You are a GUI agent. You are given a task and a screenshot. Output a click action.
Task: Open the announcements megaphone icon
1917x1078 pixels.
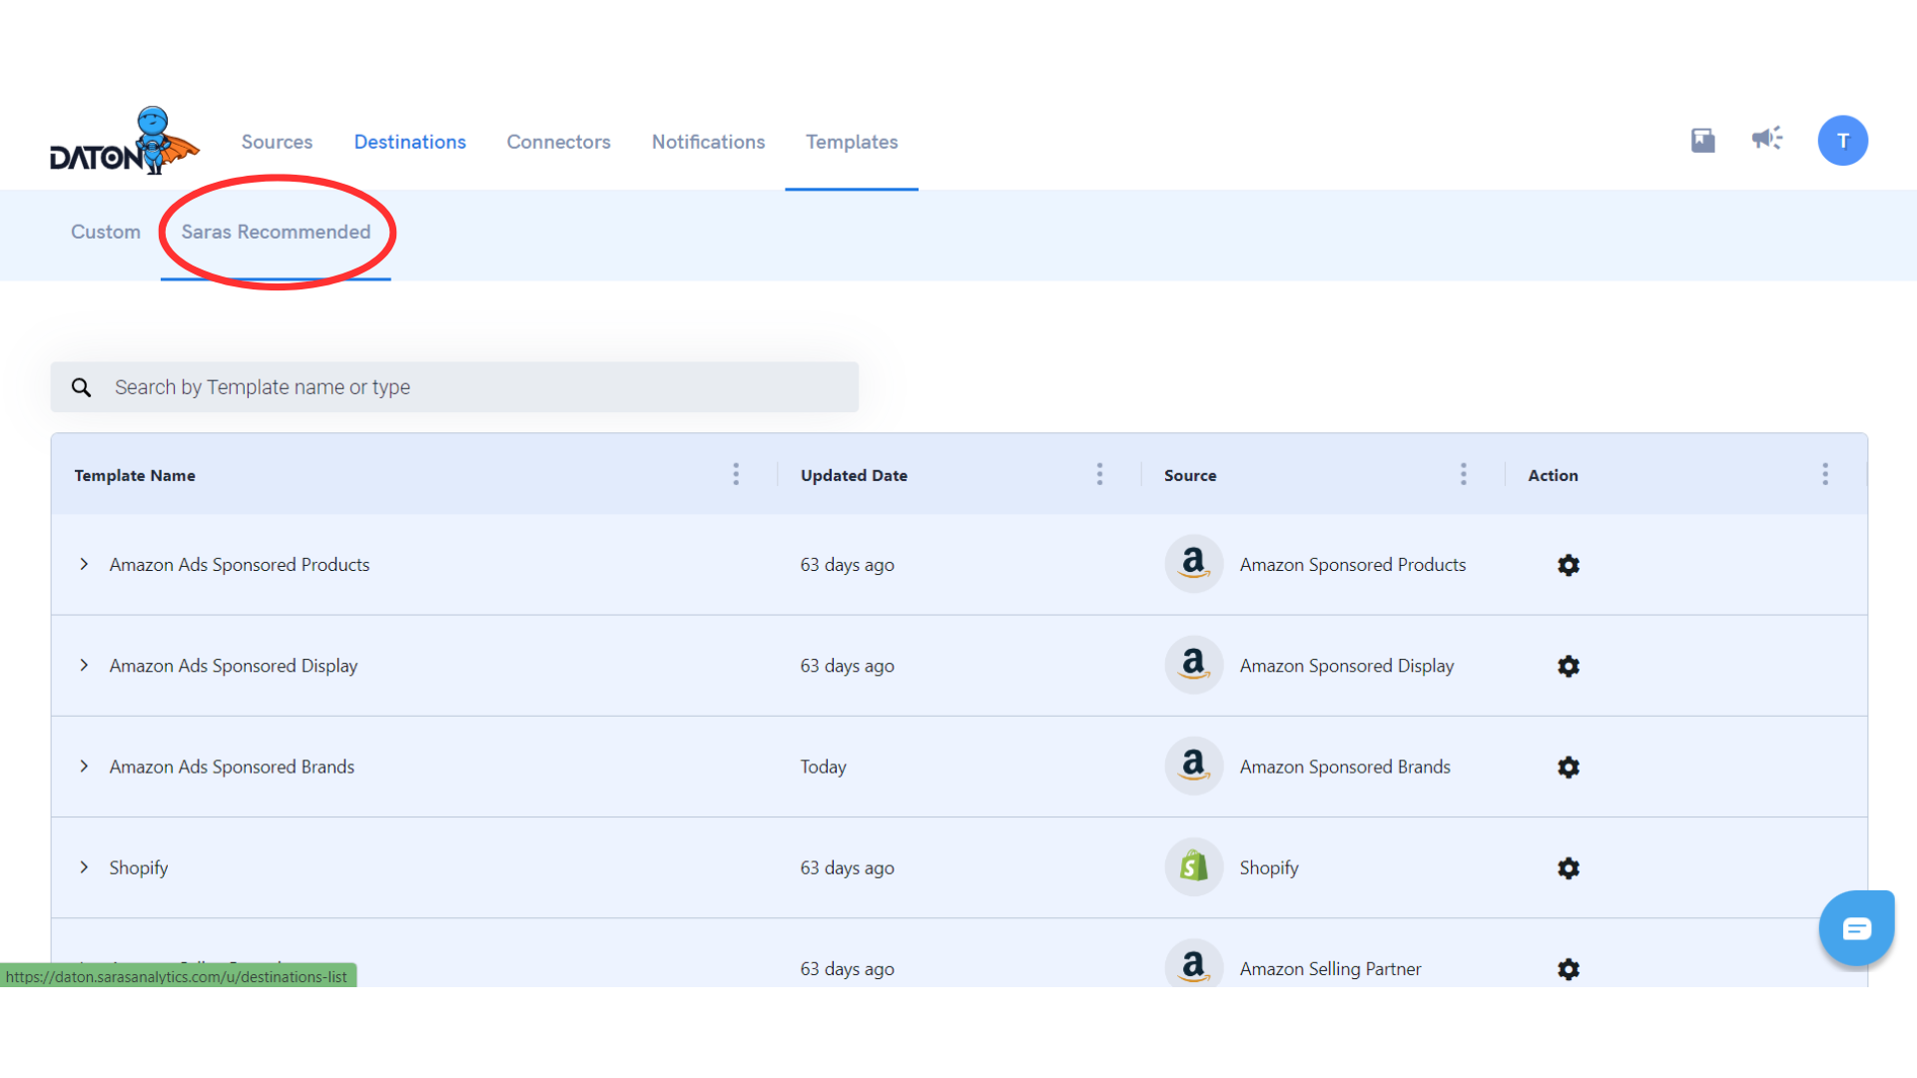[1766, 139]
